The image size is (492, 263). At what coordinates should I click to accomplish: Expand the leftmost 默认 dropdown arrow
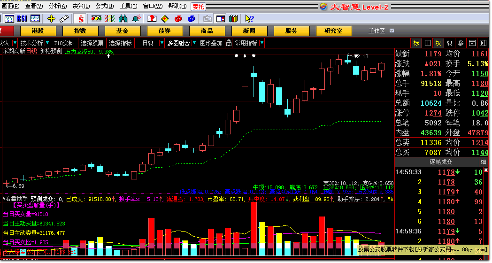(15, 43)
